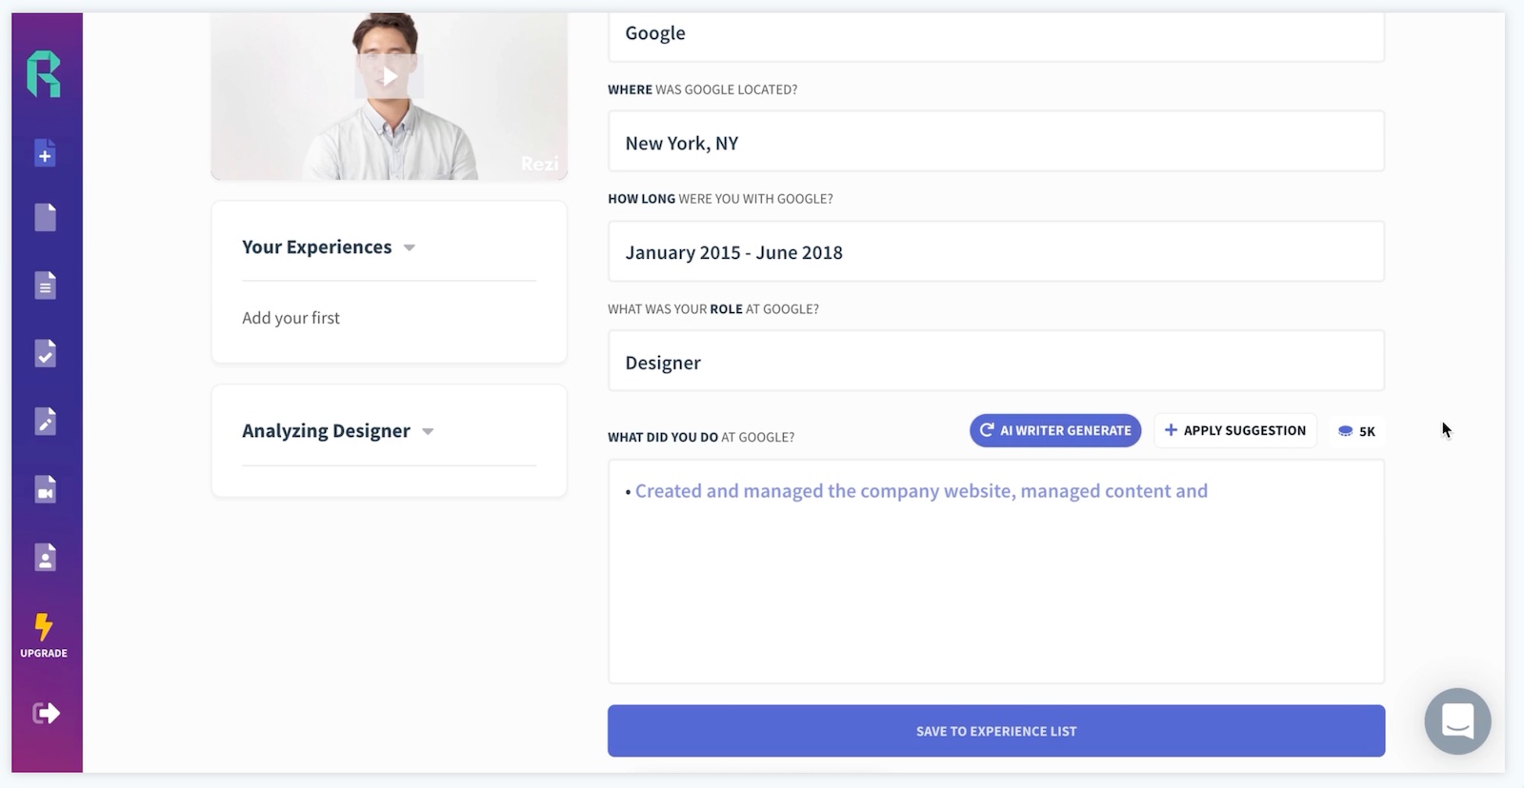Edit the role field showing Designer
This screenshot has width=1524, height=788.
click(996, 361)
